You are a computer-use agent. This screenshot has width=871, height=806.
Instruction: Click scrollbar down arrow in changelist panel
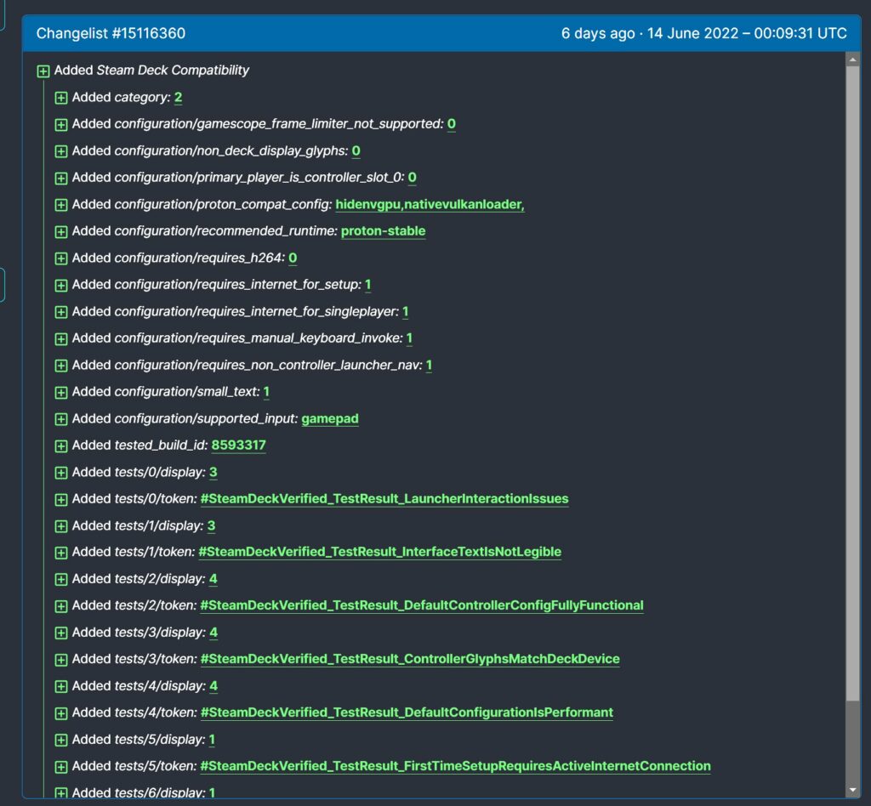click(x=852, y=790)
